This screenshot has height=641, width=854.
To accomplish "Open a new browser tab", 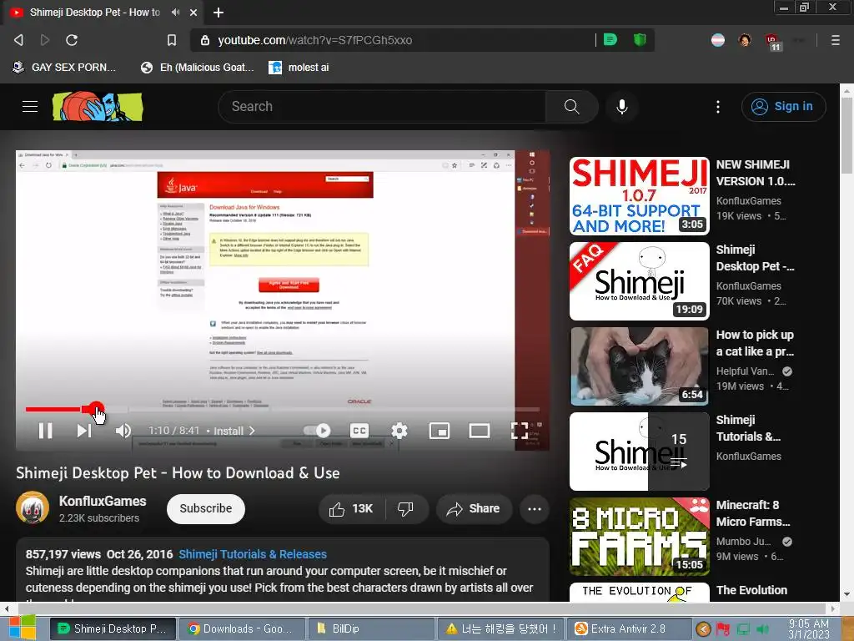I will tap(219, 12).
